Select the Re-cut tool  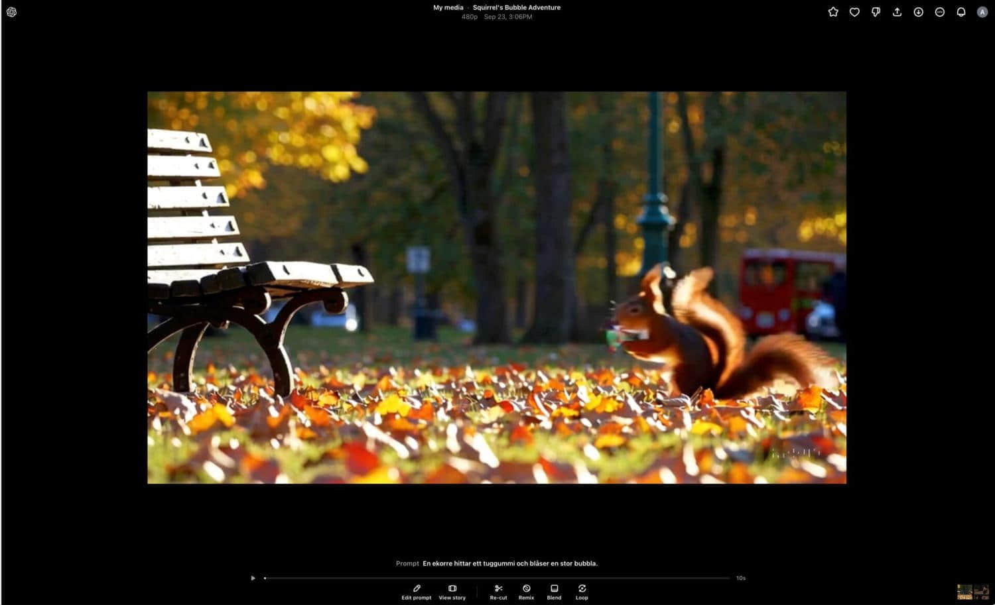(x=498, y=592)
